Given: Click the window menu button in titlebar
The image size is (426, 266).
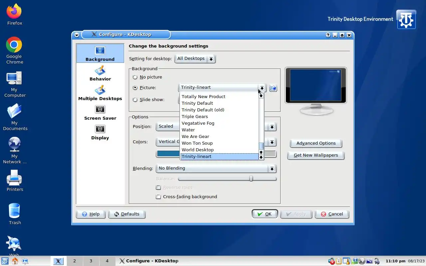Looking at the screenshot, I should [x=77, y=35].
